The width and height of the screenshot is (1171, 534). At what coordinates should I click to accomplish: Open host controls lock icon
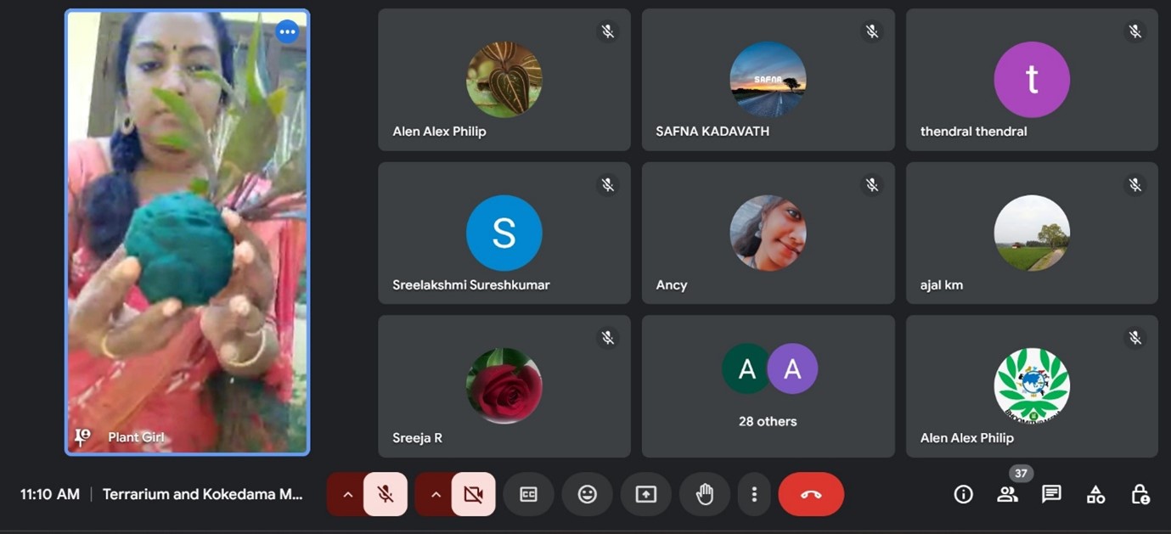[1140, 494]
